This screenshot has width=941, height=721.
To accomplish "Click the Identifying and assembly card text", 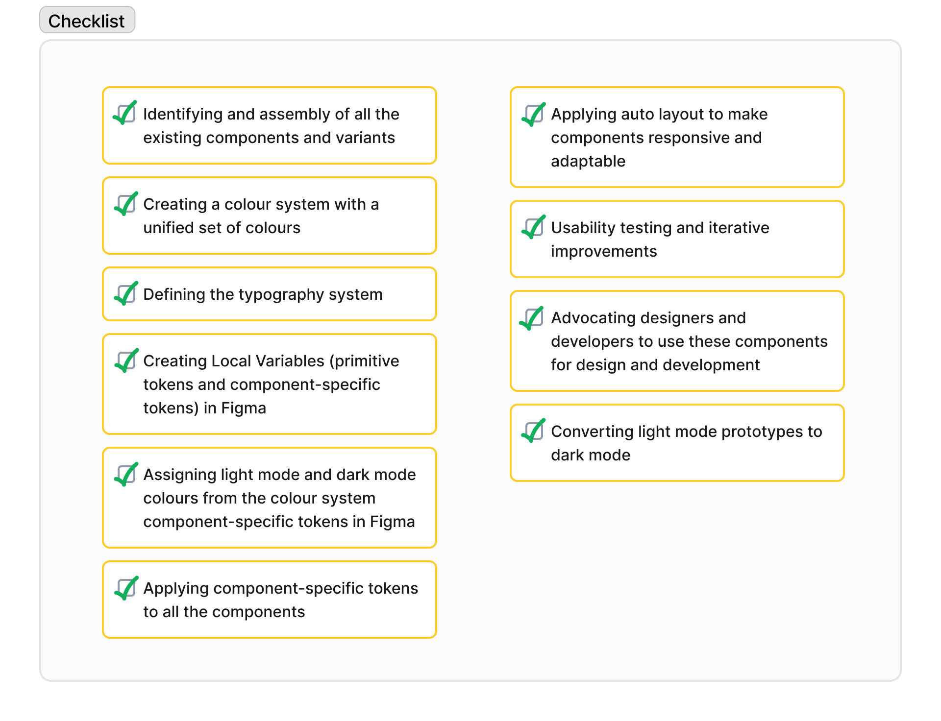I will [x=271, y=125].
